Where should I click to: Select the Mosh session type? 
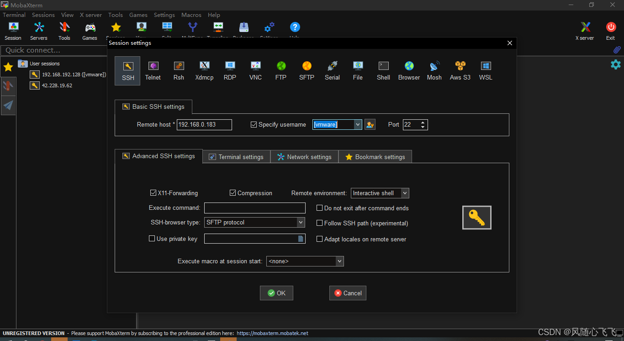[x=434, y=71]
